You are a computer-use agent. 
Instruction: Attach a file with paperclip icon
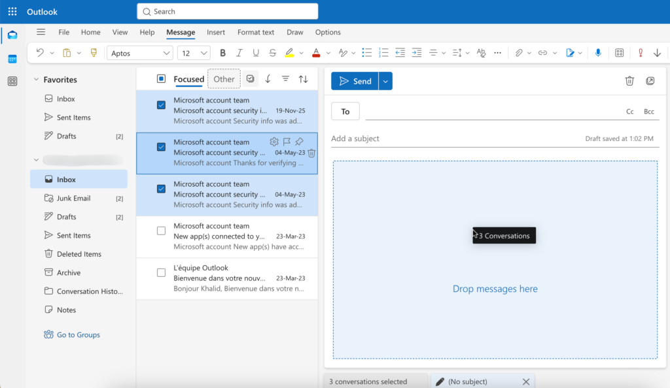(518, 53)
